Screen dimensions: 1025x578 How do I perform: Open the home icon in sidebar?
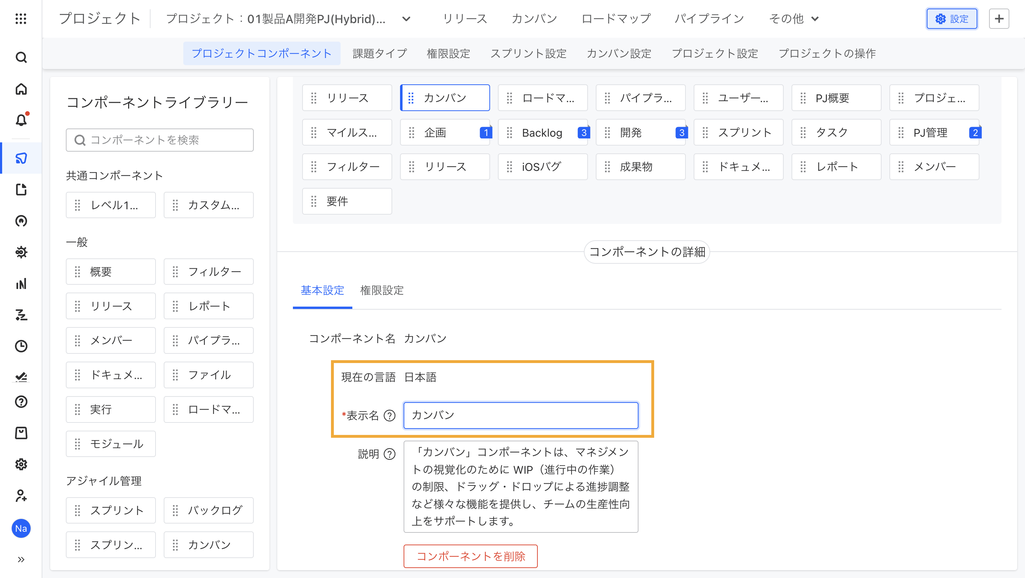click(x=21, y=89)
